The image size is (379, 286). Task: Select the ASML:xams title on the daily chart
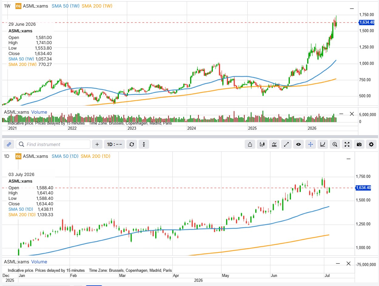35,156
